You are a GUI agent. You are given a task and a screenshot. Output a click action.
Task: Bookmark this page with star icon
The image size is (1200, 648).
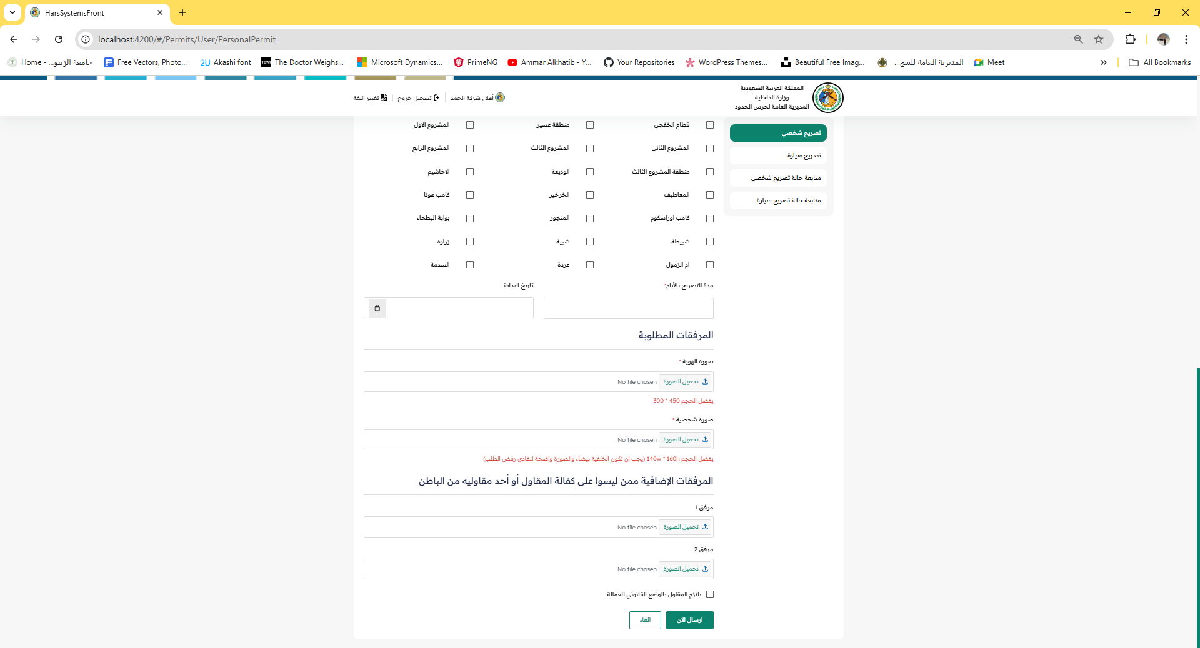(1099, 39)
